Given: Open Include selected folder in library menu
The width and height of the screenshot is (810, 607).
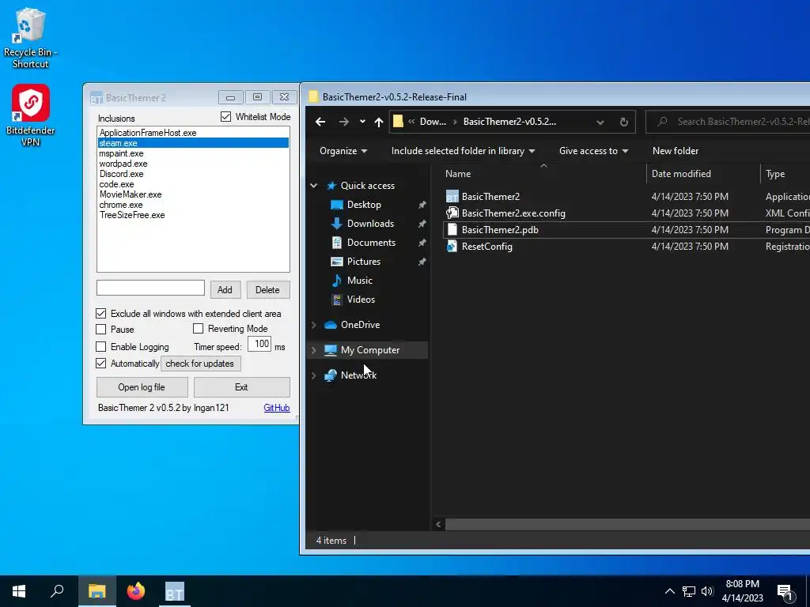Looking at the screenshot, I should (463, 151).
